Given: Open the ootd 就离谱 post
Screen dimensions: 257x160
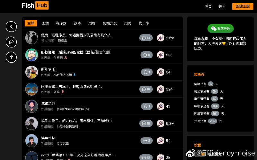Looking at the screenshot, I should coord(78,155).
